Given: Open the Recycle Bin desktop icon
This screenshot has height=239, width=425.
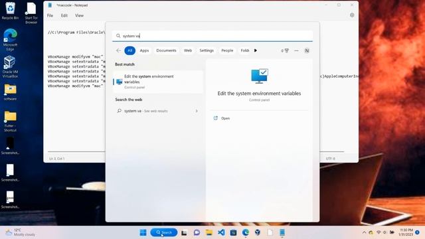Looking at the screenshot, I should (x=10, y=11).
